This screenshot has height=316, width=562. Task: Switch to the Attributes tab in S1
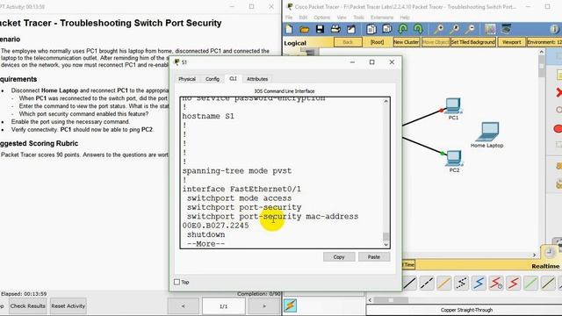[x=257, y=79]
